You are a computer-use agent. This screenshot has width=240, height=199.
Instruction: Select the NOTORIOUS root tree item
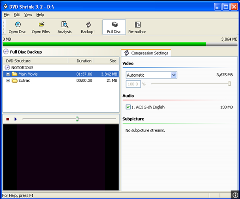[x=22, y=67]
